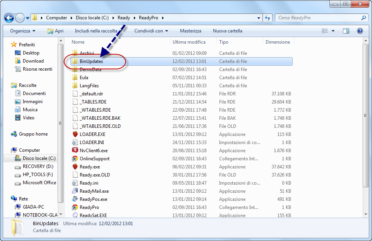Open the Musica library
The image size is (372, 241).
pyautogui.click(x=26, y=110)
